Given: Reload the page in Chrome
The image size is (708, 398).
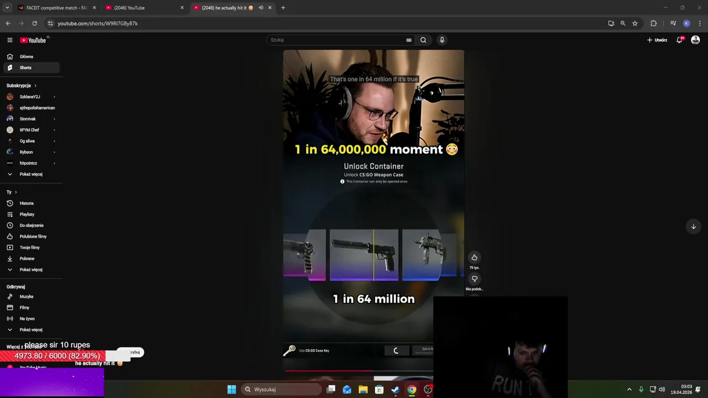Looking at the screenshot, I should pyautogui.click(x=34, y=23).
